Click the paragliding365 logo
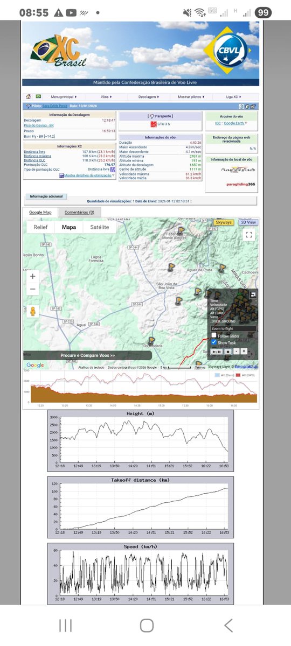The height and width of the screenshot is (646, 291). coord(240,184)
